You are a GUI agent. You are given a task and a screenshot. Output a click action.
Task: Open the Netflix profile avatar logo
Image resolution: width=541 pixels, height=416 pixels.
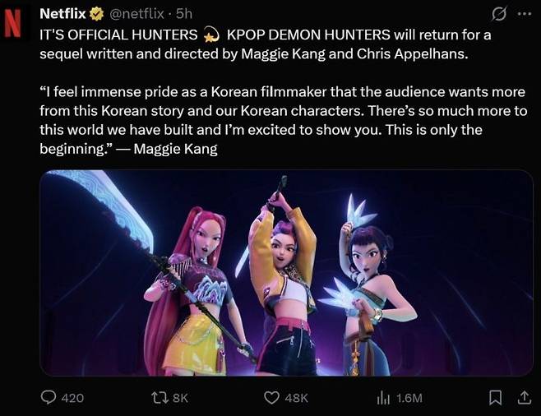click(14, 23)
